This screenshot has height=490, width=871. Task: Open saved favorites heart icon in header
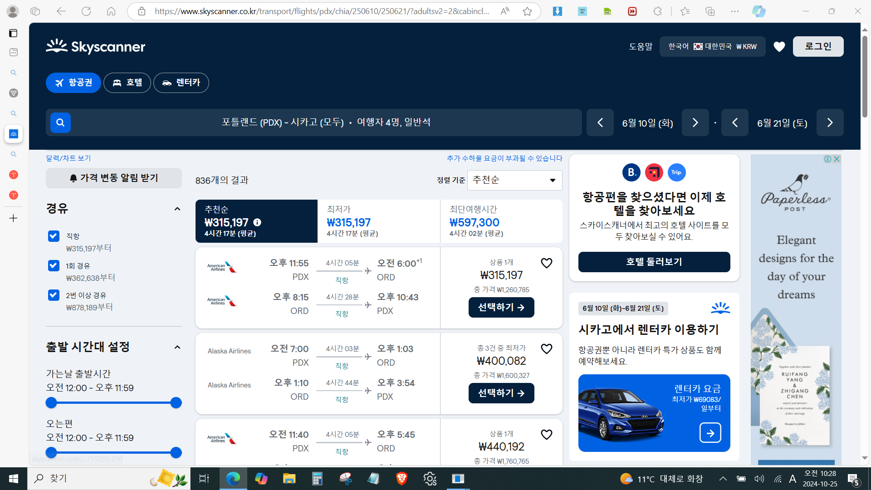coord(779,46)
